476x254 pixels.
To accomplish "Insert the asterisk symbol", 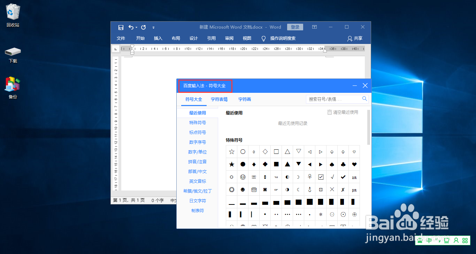I will click(x=321, y=214).
